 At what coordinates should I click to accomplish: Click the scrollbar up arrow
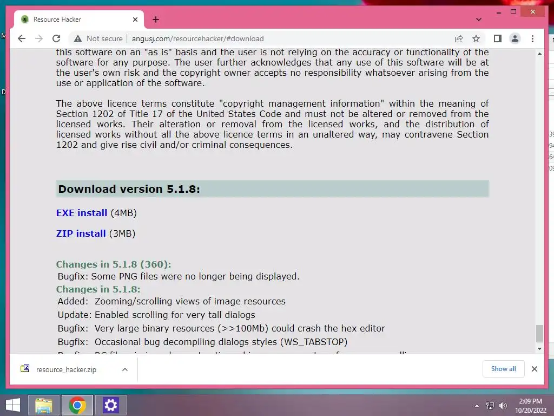[539, 54]
